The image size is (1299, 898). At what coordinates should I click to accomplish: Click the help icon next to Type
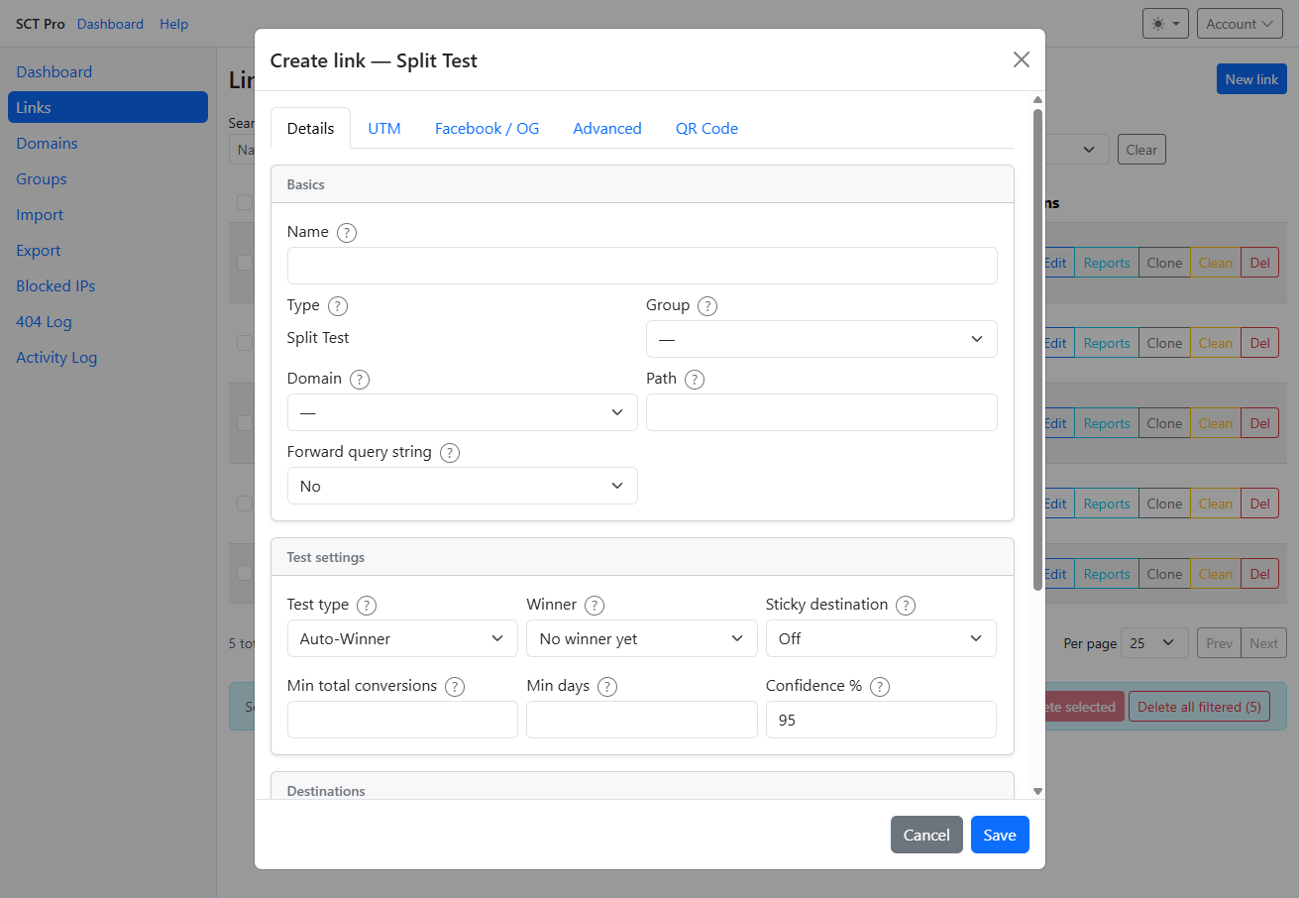[x=338, y=306]
